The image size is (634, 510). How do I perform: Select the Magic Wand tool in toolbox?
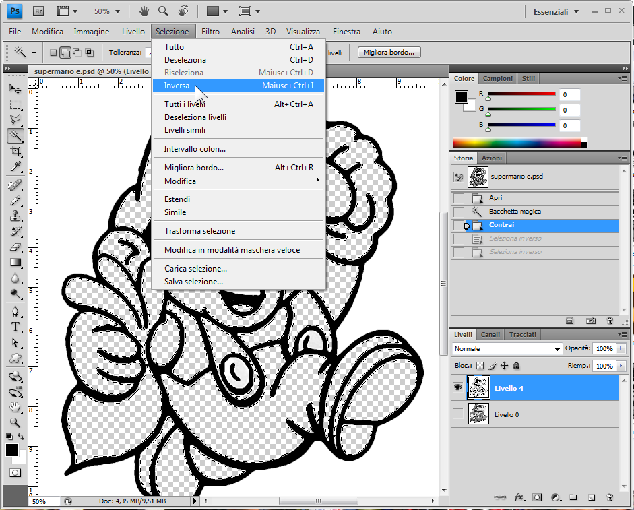point(15,135)
